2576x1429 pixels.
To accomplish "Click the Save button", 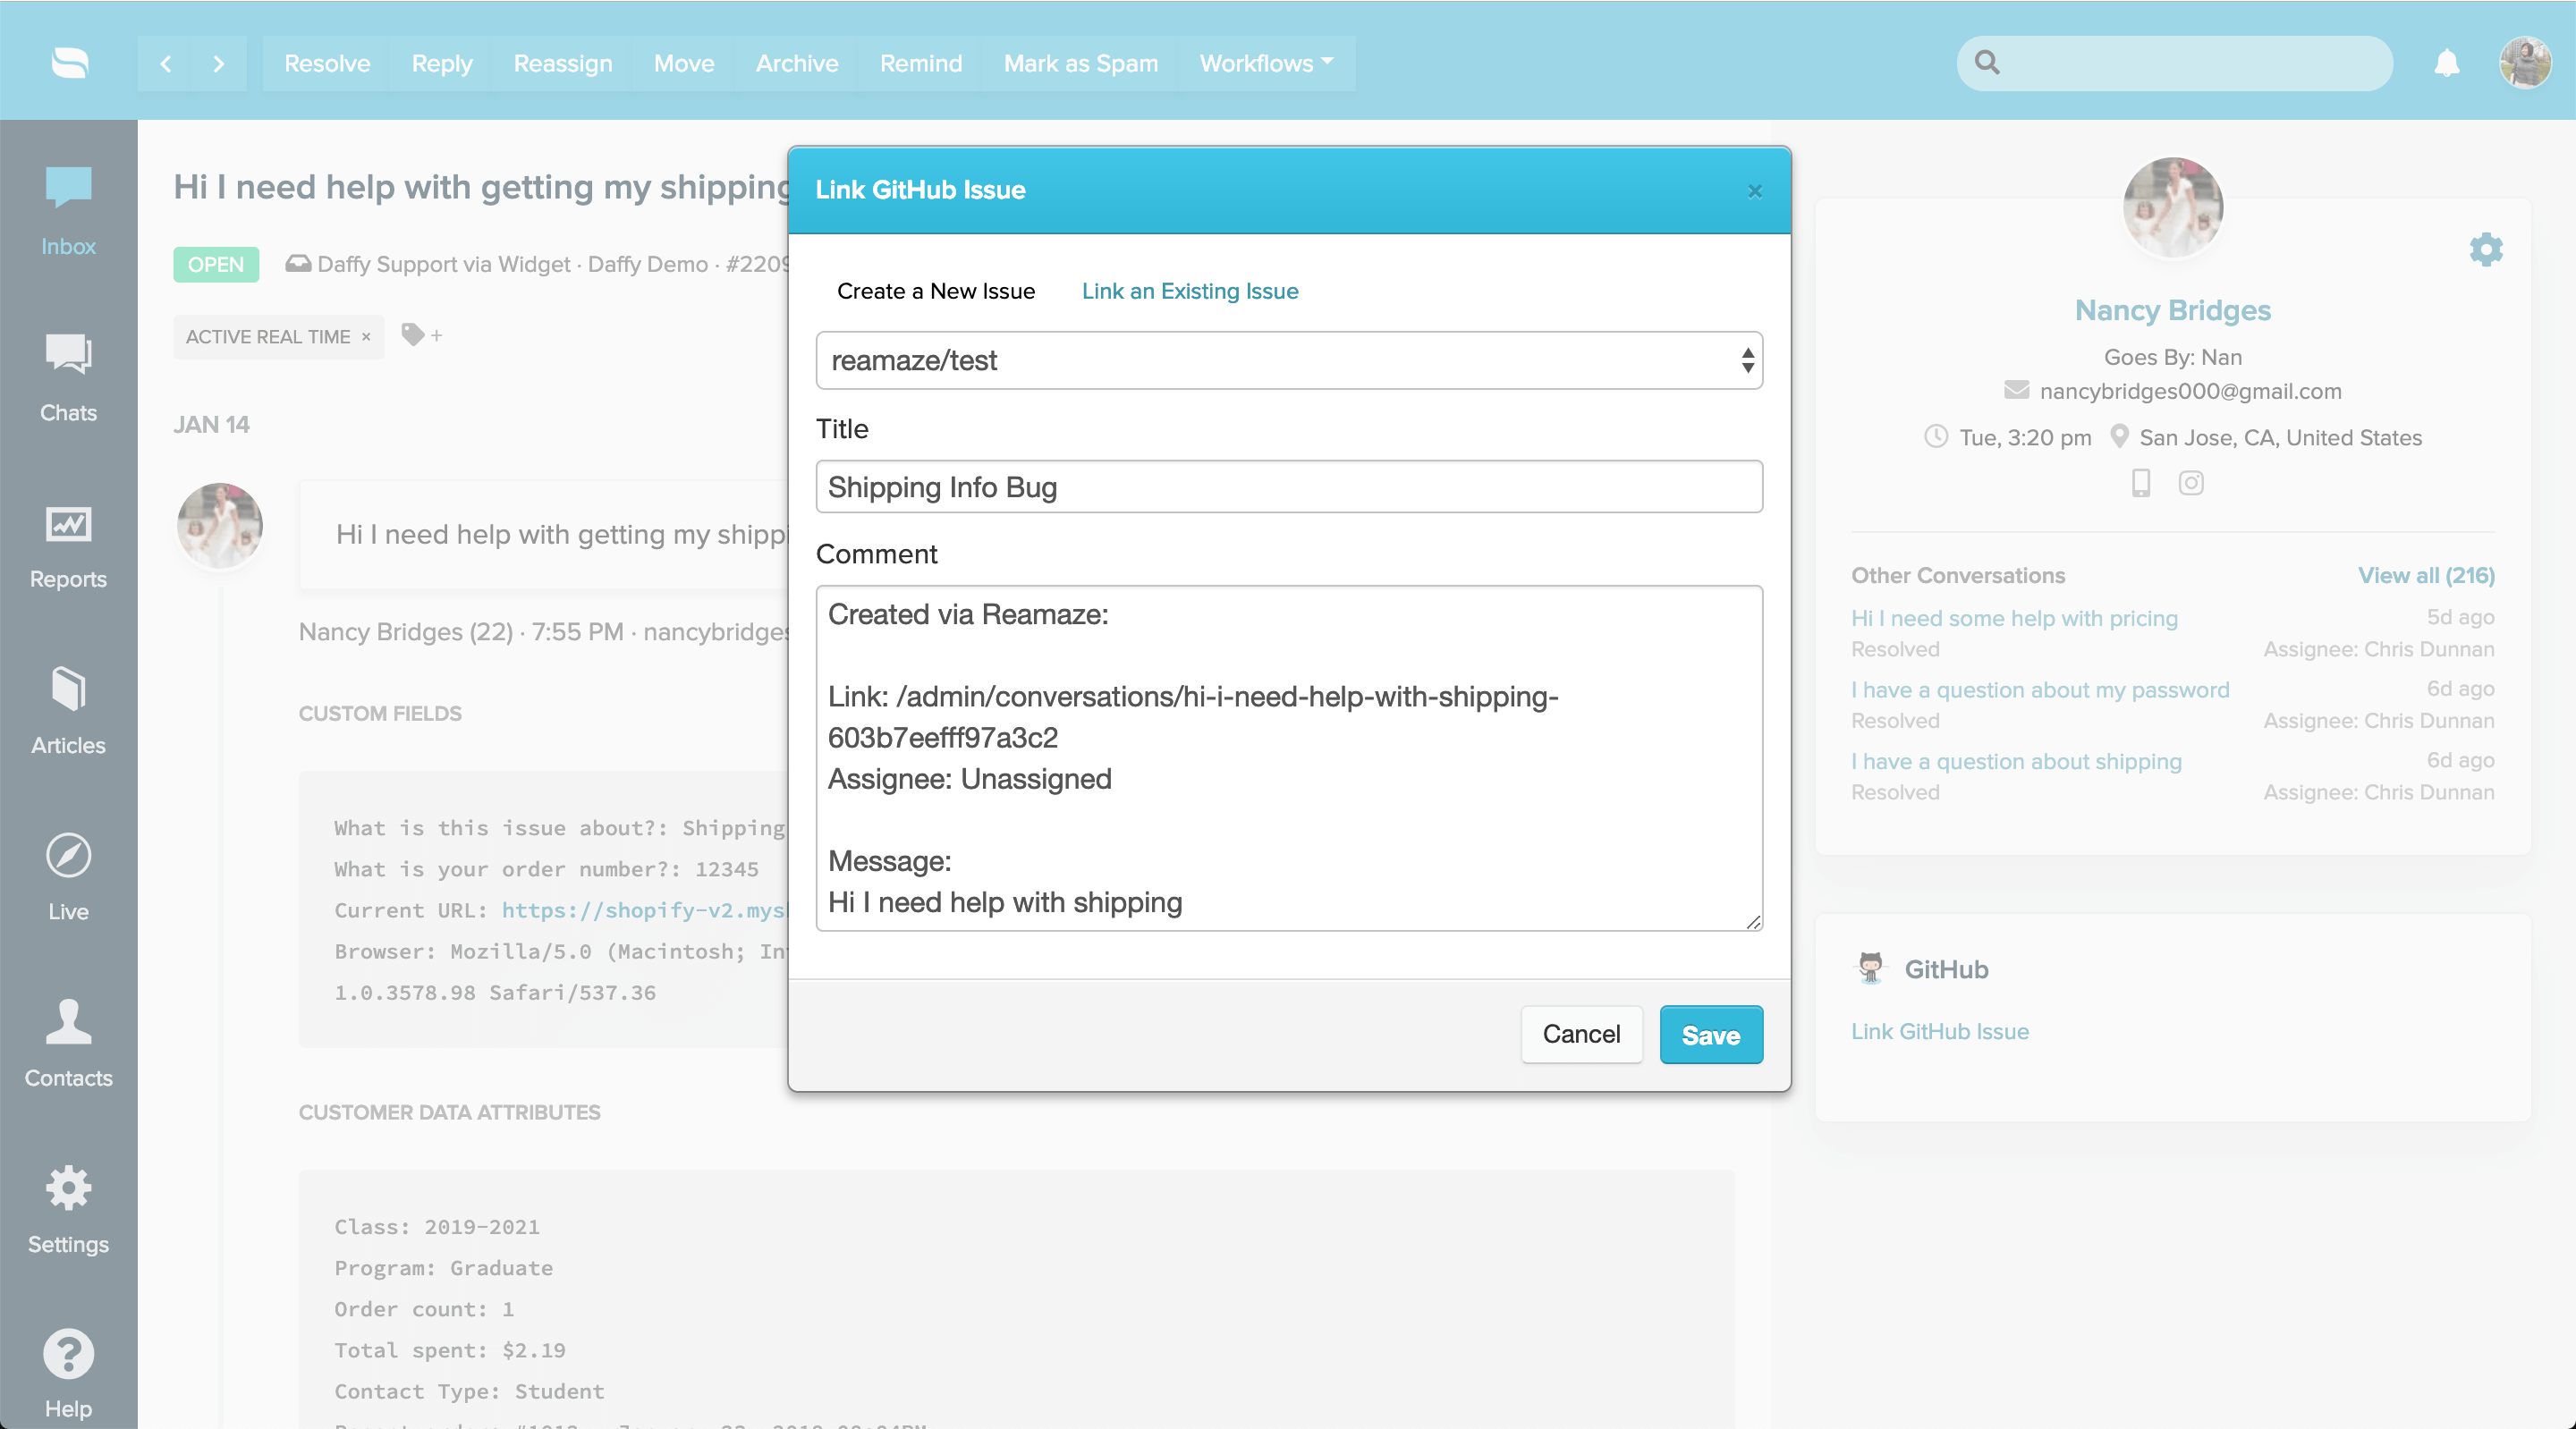I will coord(1711,1034).
